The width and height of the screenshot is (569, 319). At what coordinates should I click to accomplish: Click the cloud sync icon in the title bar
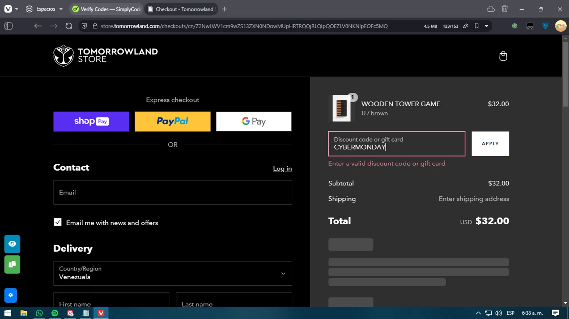[491, 9]
